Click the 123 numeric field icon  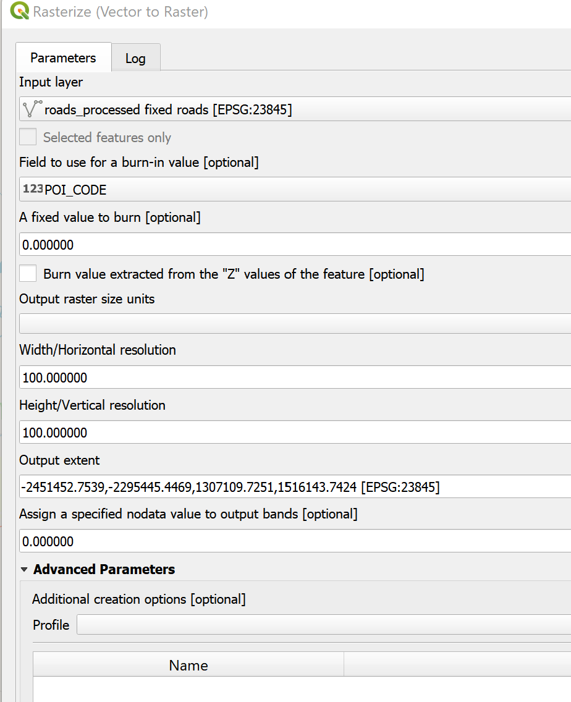[x=32, y=189]
